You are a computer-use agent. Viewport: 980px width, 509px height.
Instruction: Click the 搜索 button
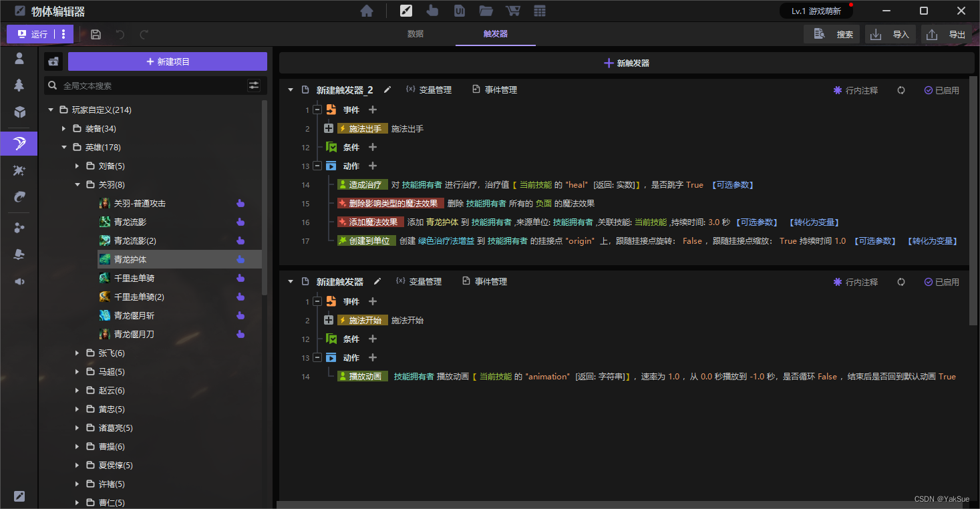tap(832, 34)
